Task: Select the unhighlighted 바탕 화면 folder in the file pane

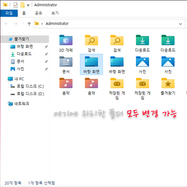Action: [x=117, y=65]
